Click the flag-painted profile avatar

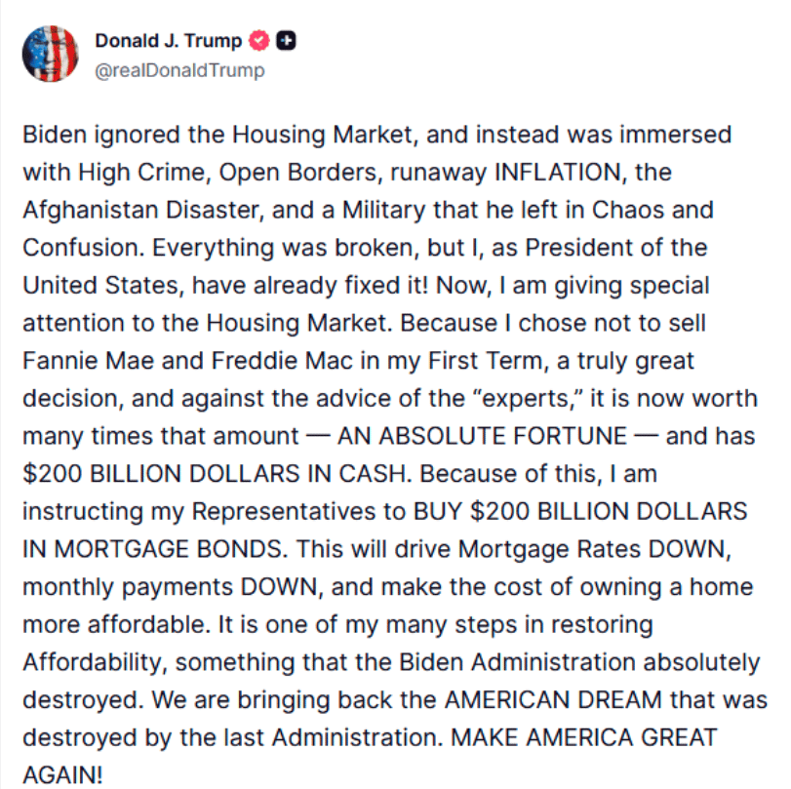pyautogui.click(x=49, y=54)
